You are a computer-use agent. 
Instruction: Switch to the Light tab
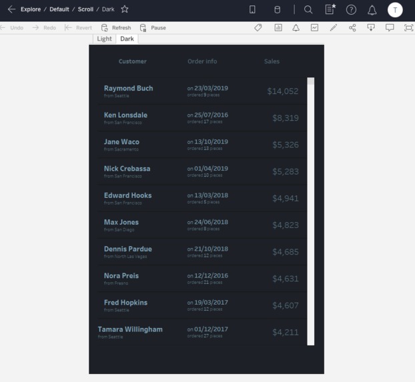104,39
